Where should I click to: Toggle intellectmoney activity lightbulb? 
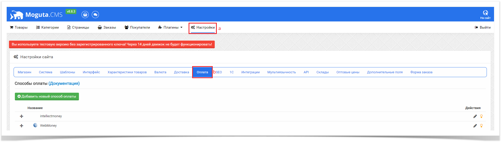coord(481,116)
